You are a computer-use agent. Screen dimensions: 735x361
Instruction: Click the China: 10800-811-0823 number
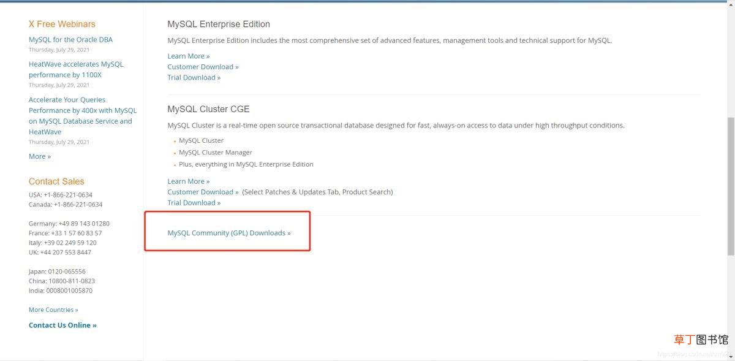pyautogui.click(x=62, y=281)
